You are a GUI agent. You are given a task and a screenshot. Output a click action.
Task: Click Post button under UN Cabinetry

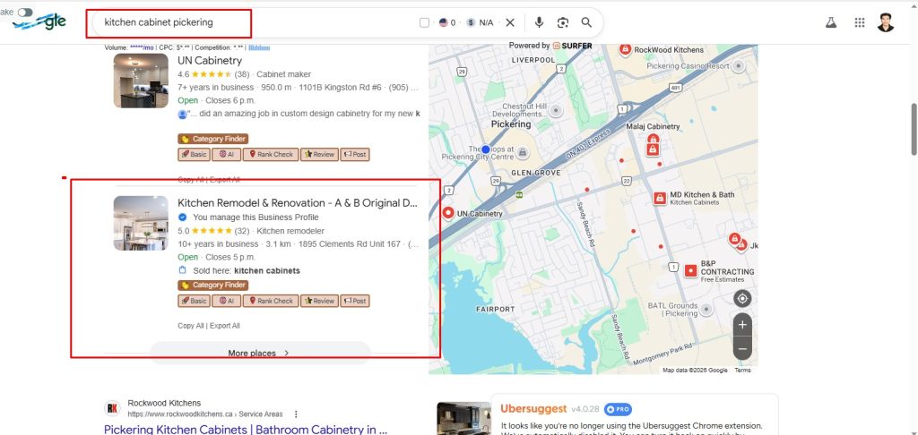point(355,154)
